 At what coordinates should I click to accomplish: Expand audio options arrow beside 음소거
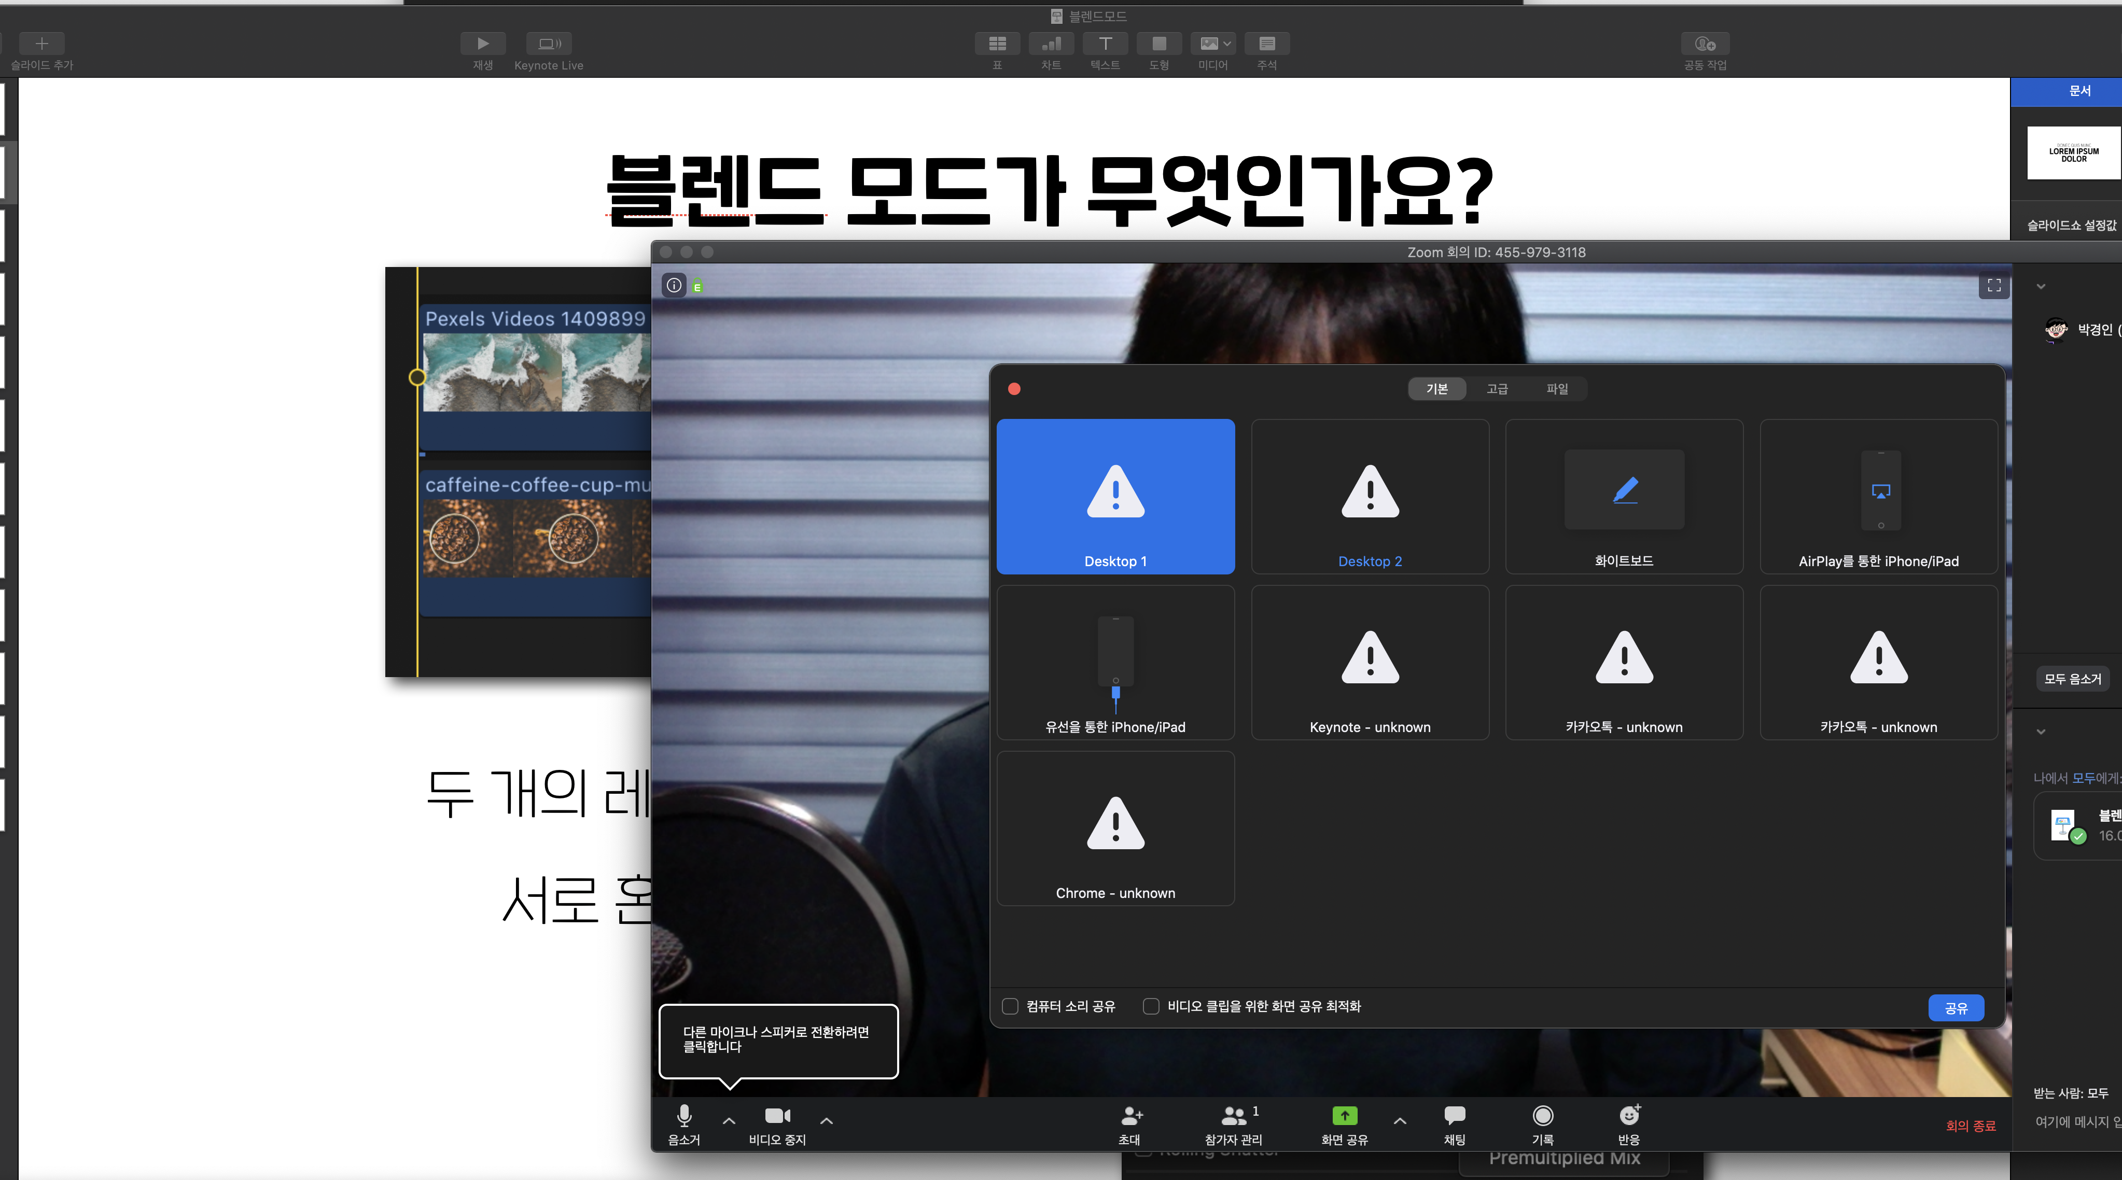tap(729, 1121)
